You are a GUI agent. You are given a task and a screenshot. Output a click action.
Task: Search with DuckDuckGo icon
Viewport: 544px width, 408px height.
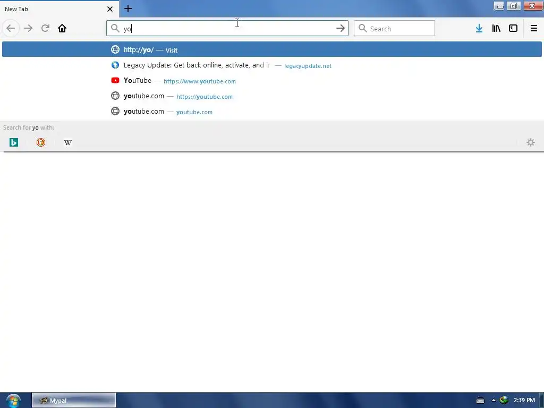40,142
